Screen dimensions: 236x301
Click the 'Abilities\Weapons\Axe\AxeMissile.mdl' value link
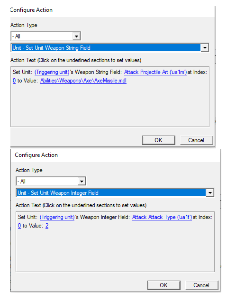83,81
